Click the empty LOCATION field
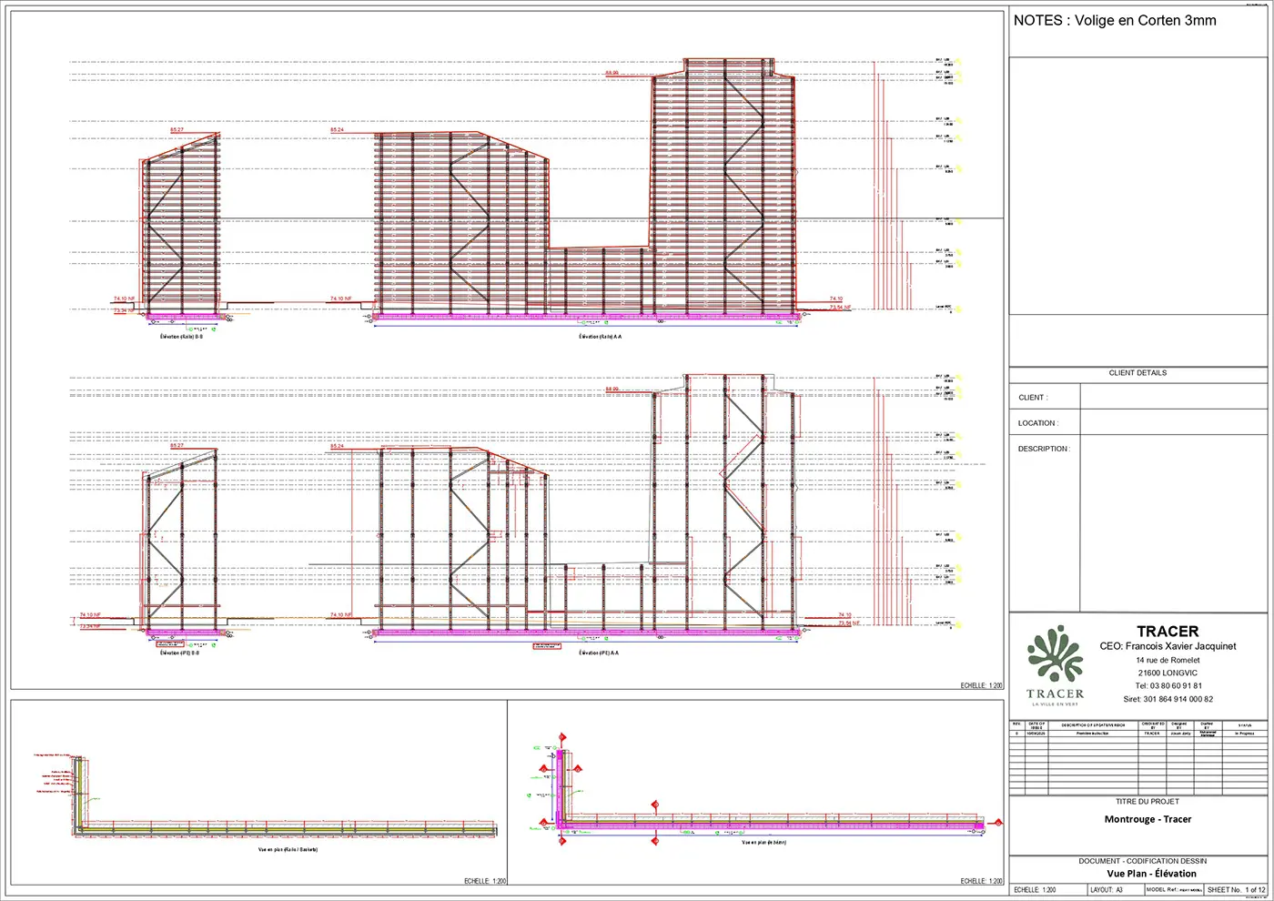This screenshot has height=901, width=1274. (1173, 422)
